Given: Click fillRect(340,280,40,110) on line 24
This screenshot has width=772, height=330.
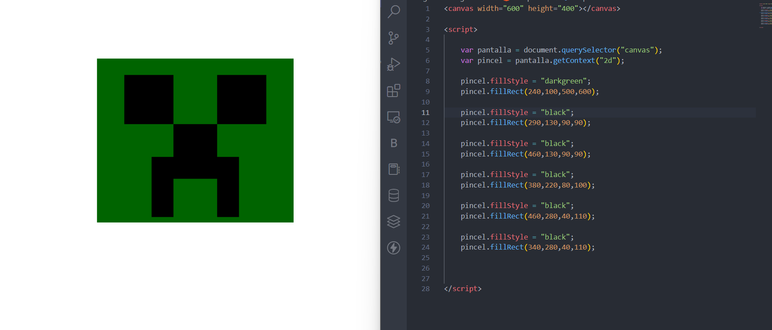Looking at the screenshot, I should (x=540, y=247).
